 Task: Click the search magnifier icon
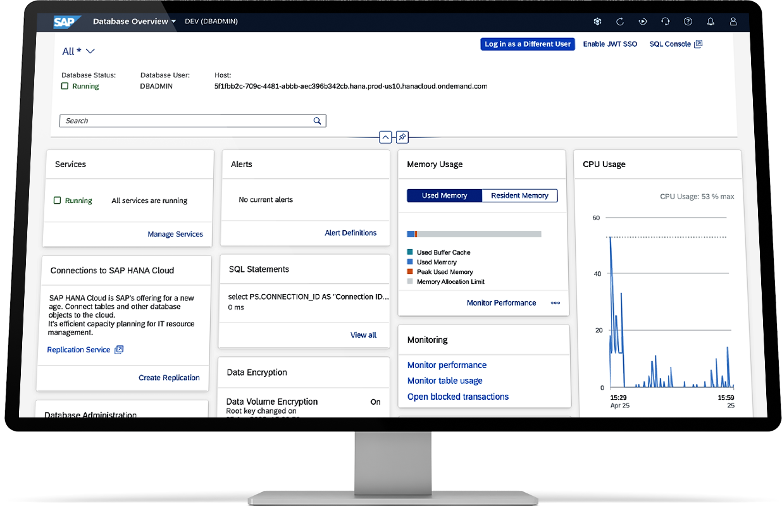coord(318,121)
